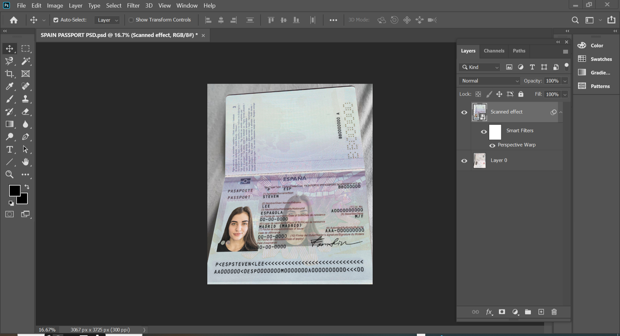Open the Normal blend mode dropdown
Image resolution: width=620 pixels, height=336 pixels.
point(490,81)
